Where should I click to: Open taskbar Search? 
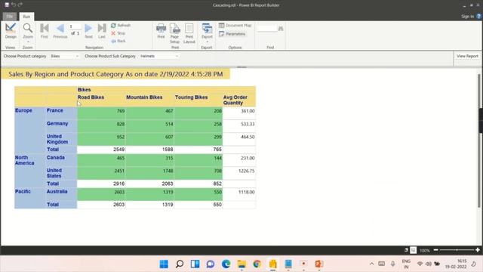point(180,264)
